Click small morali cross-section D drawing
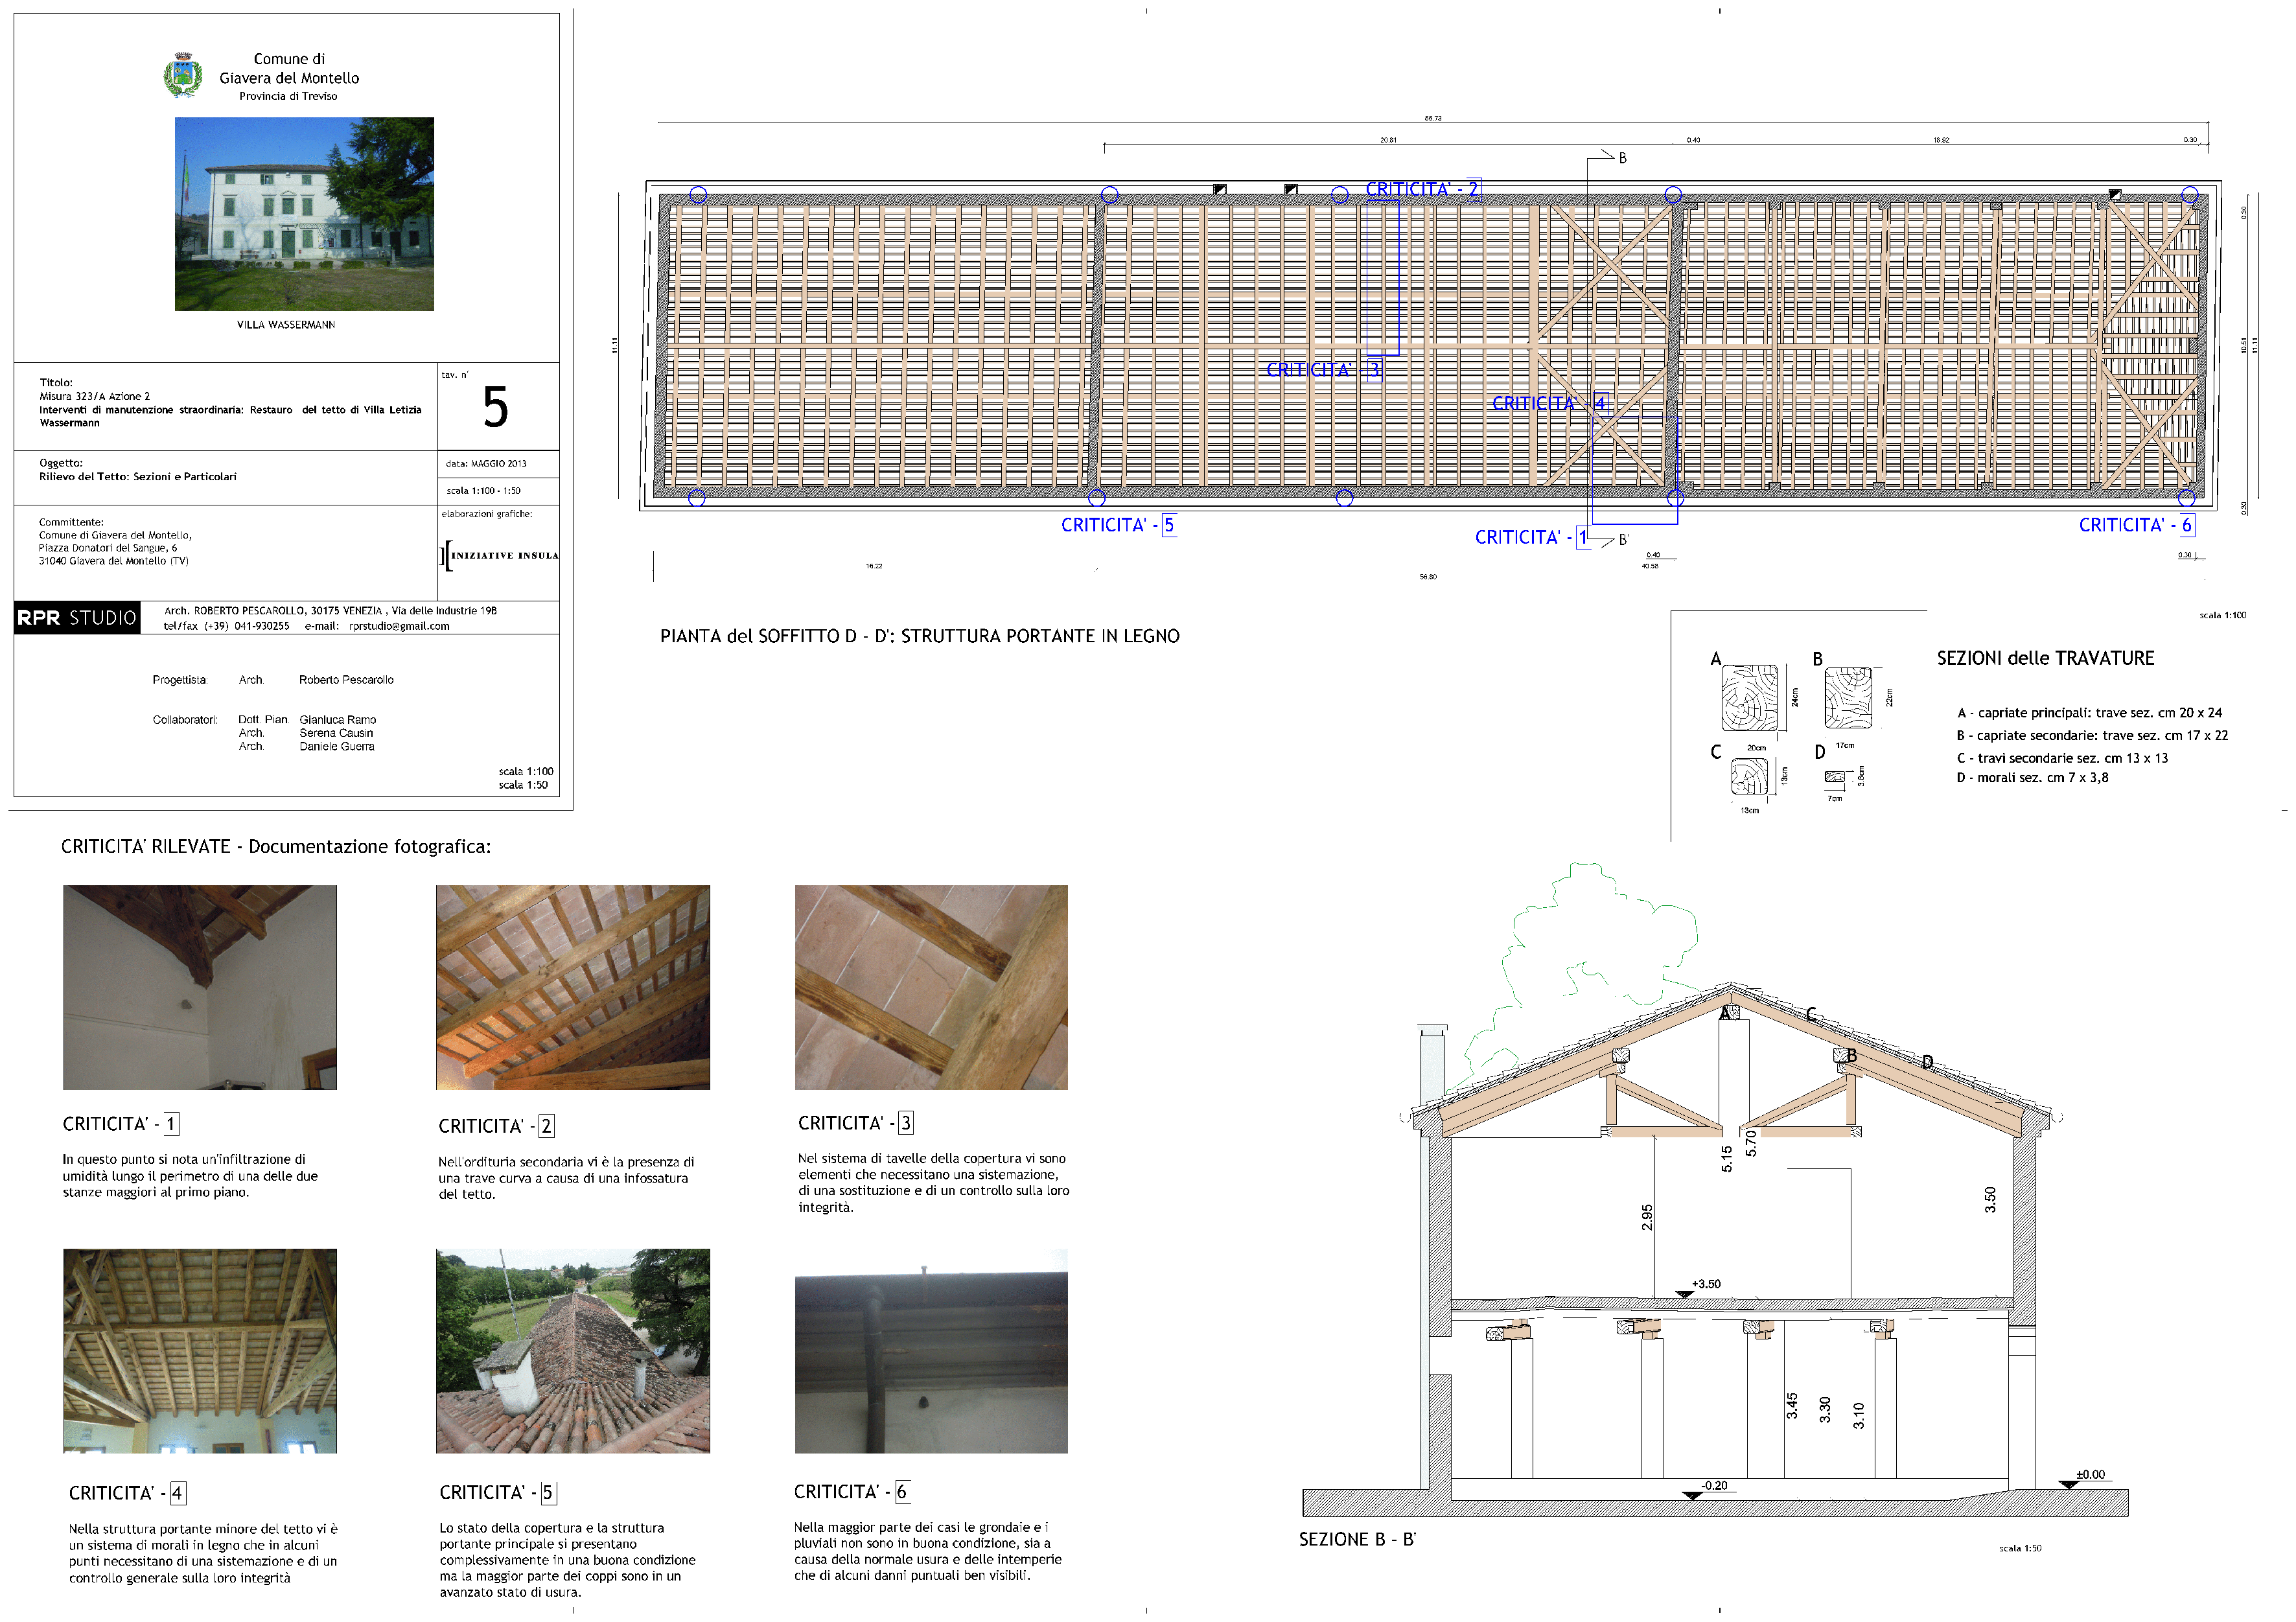The width and height of the screenshot is (2296, 1622). coord(1834,776)
